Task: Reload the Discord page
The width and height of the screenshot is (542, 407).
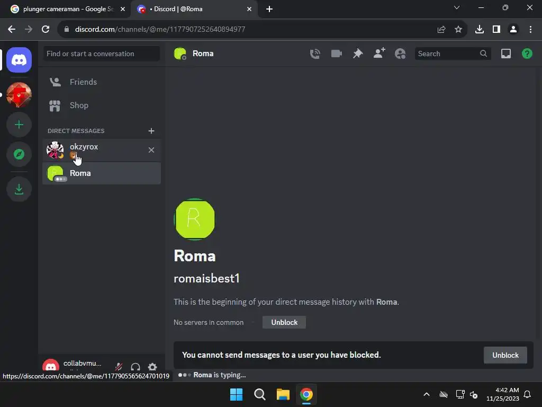Action: pyautogui.click(x=46, y=30)
